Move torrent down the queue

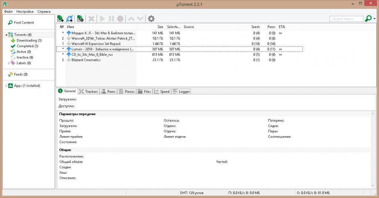click(x=140, y=18)
